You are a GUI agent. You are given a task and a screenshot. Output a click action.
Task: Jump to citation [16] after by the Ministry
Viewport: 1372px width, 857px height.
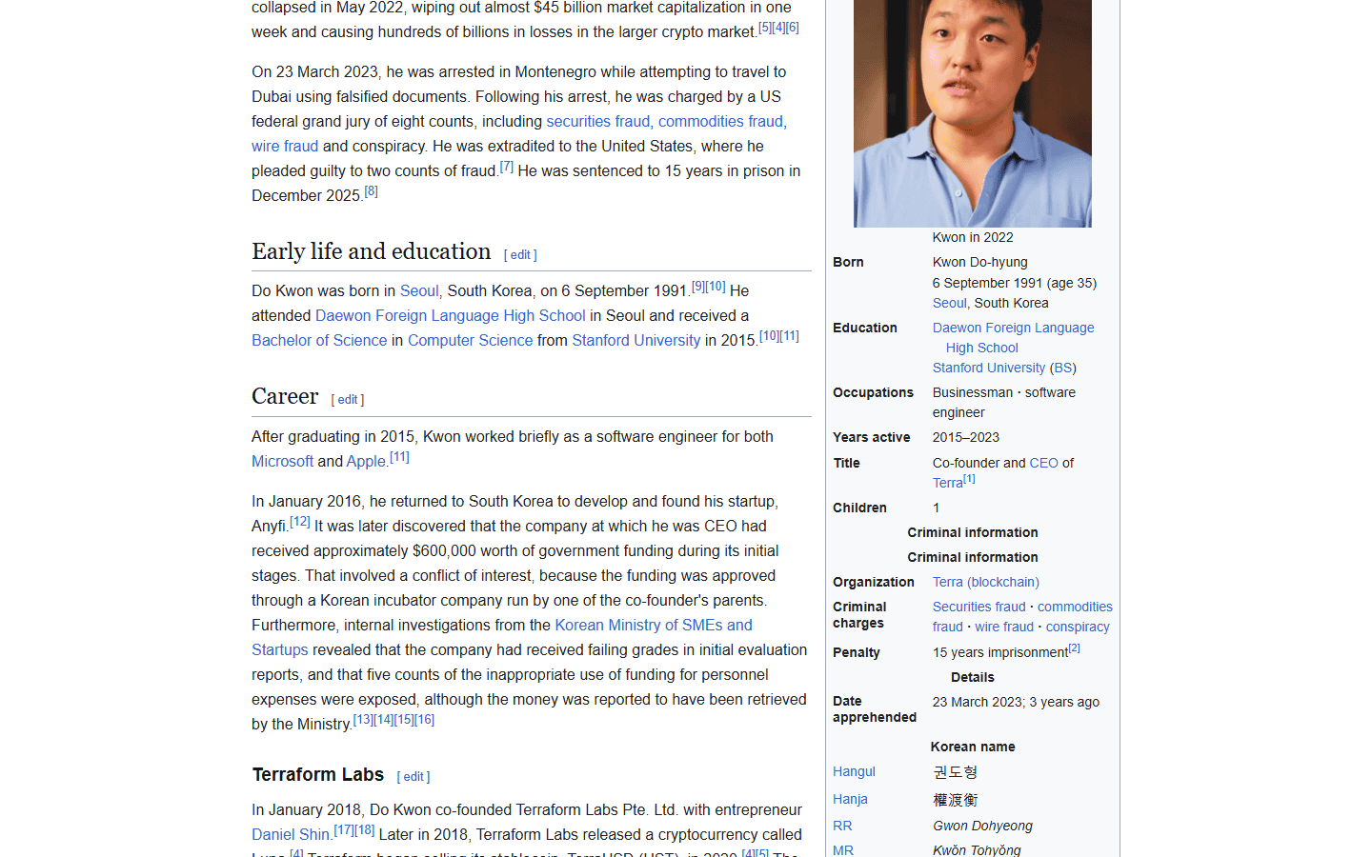[x=424, y=720]
